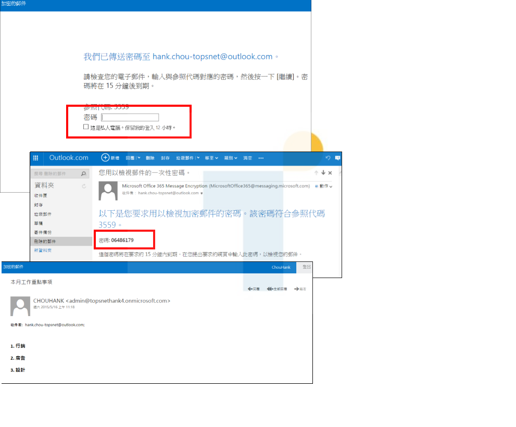Image resolution: width=516 pixels, height=427 pixels.
Task: Click the undo arrow in Outlook header
Action: pyautogui.click(x=328, y=158)
